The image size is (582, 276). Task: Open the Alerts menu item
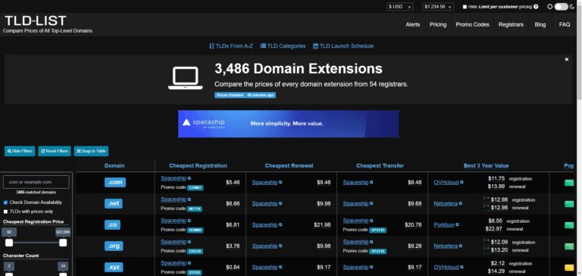click(413, 24)
